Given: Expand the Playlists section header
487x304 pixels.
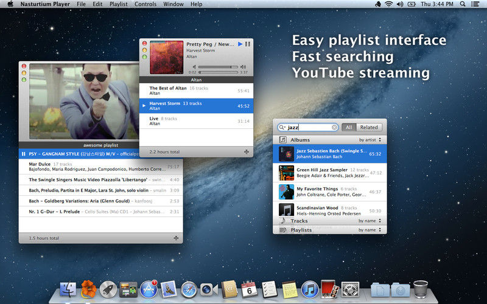Looking at the screenshot, I should (330, 230).
